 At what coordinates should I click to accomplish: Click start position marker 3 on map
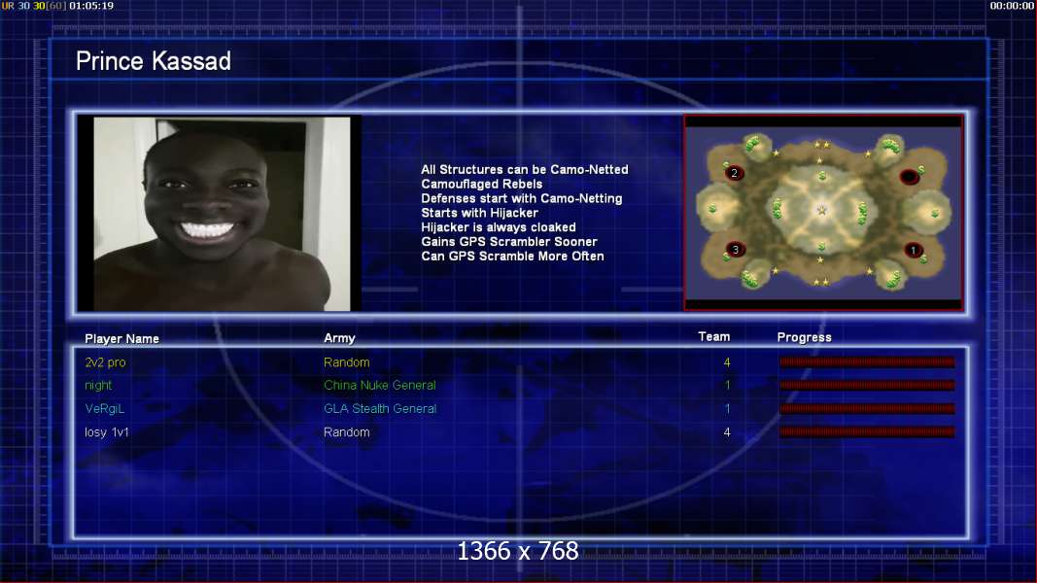coord(735,250)
